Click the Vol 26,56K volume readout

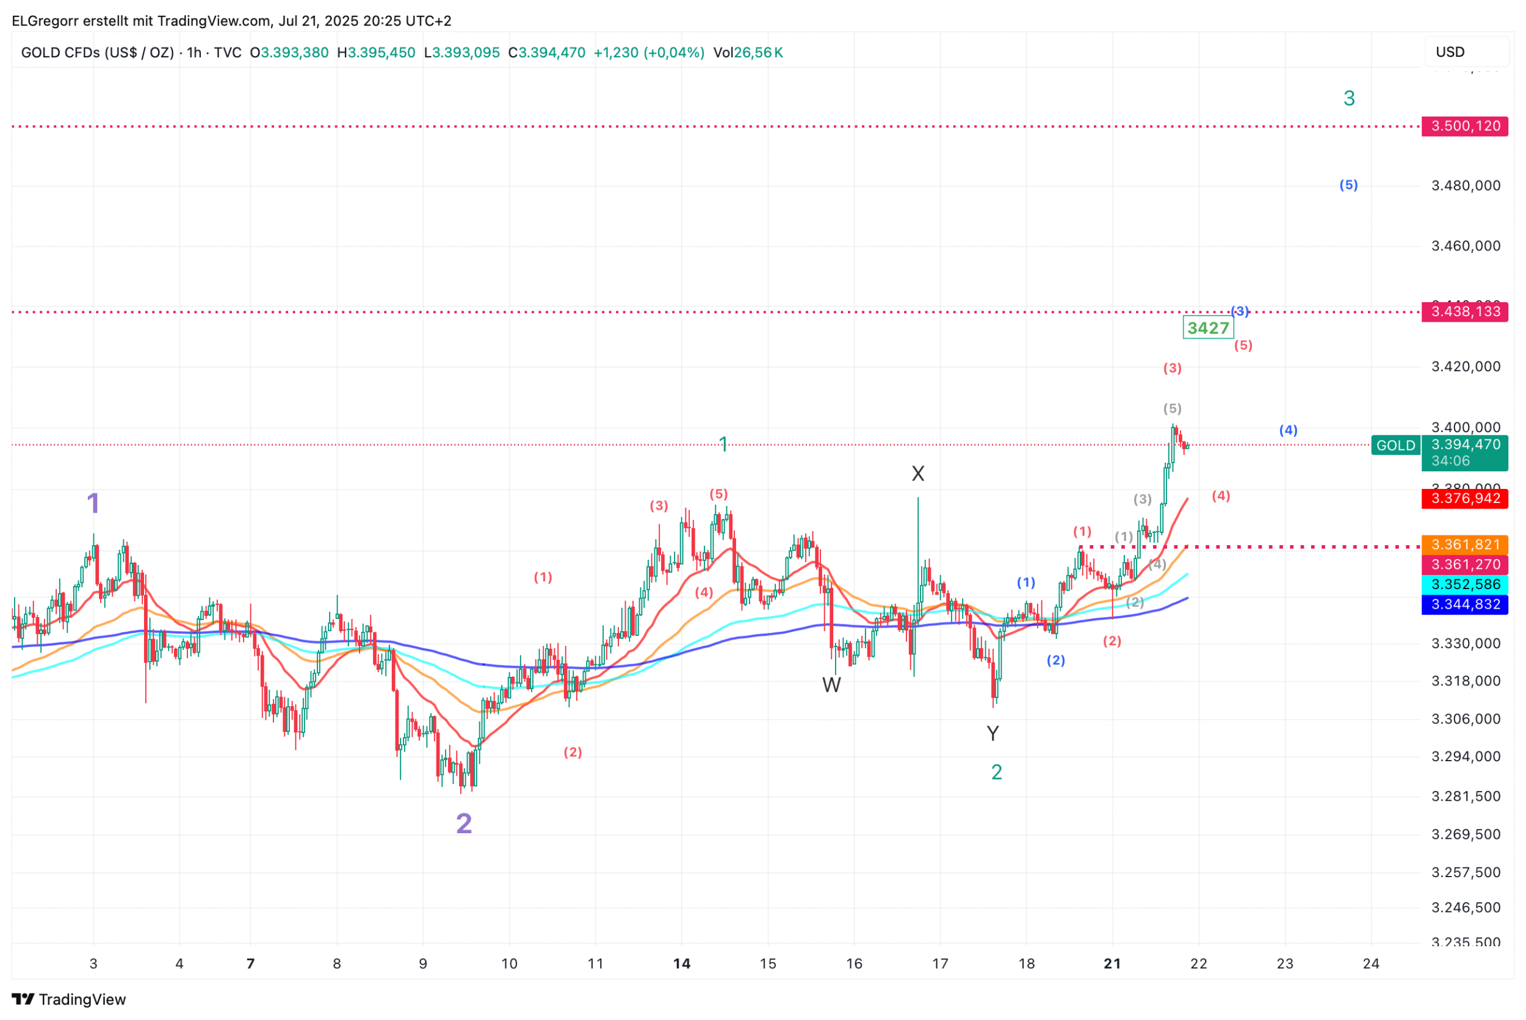[748, 52]
